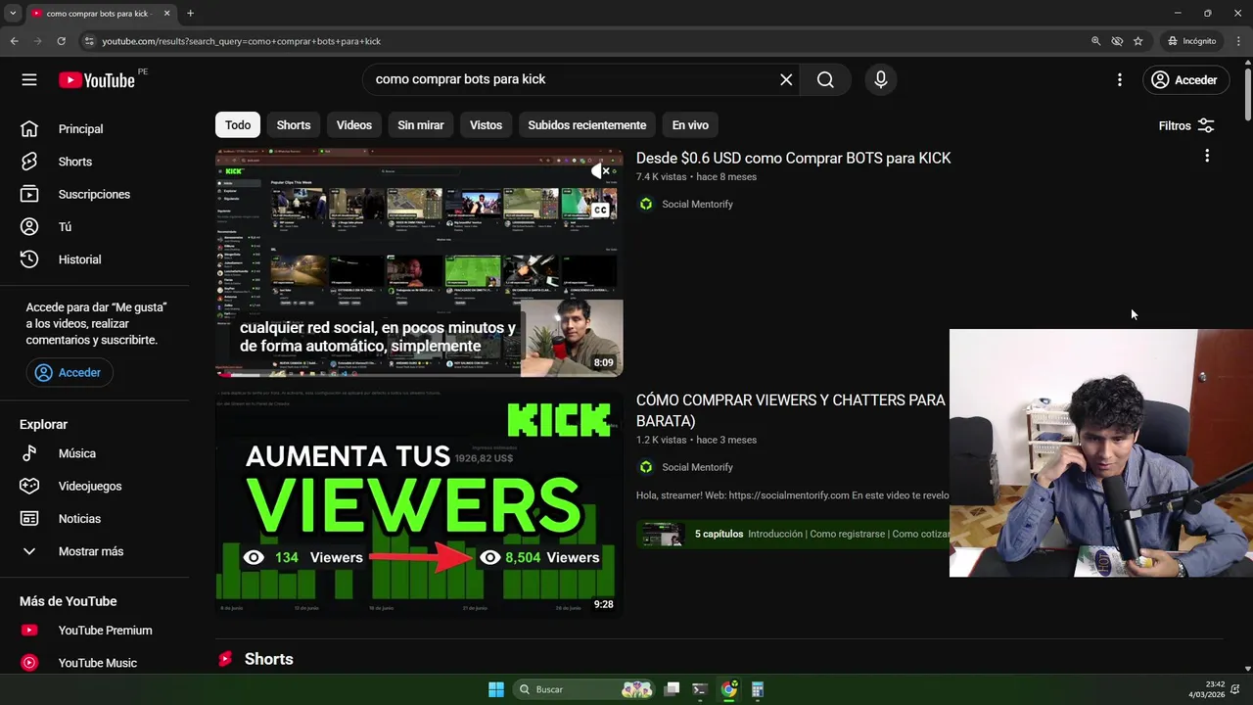Close the como comprar bots para kick tab
The height and width of the screenshot is (705, 1253).
coord(166,14)
